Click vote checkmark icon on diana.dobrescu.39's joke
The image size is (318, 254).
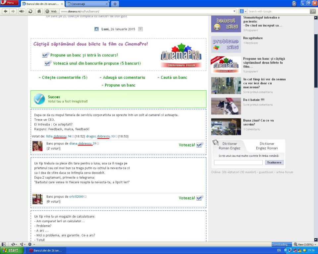pos(200,145)
